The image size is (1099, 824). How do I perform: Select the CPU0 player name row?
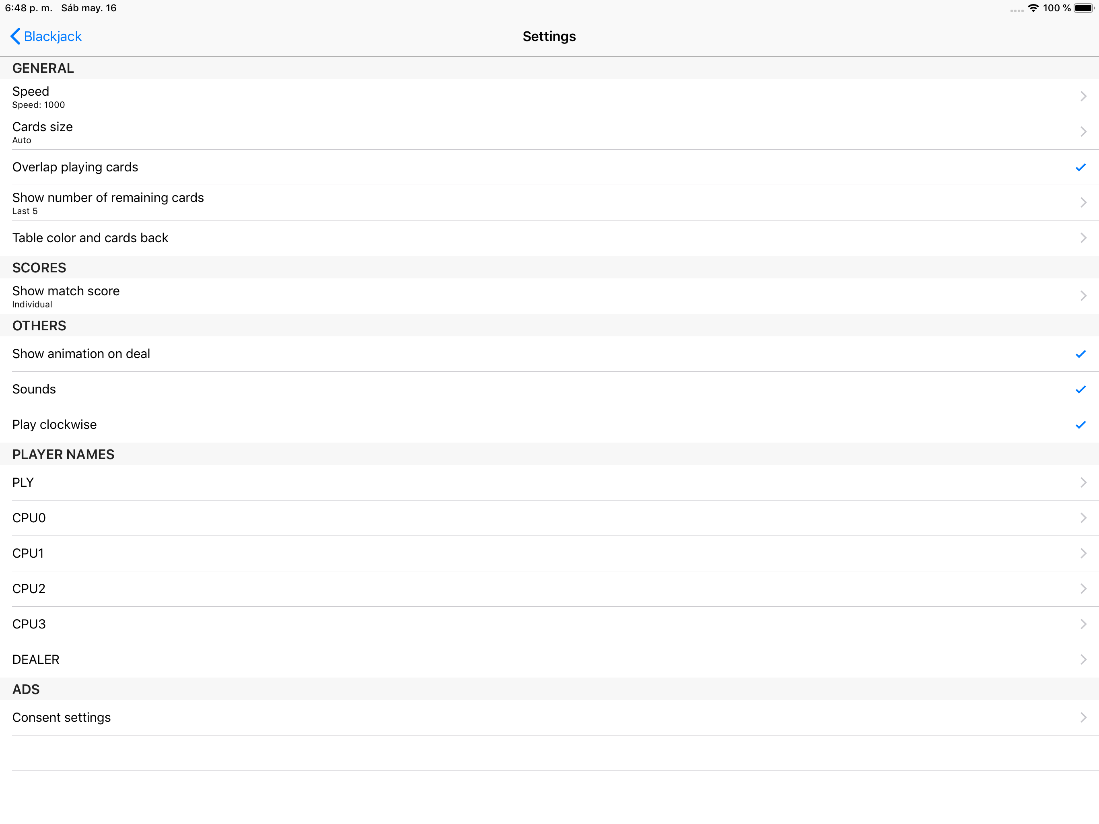tap(29, 518)
